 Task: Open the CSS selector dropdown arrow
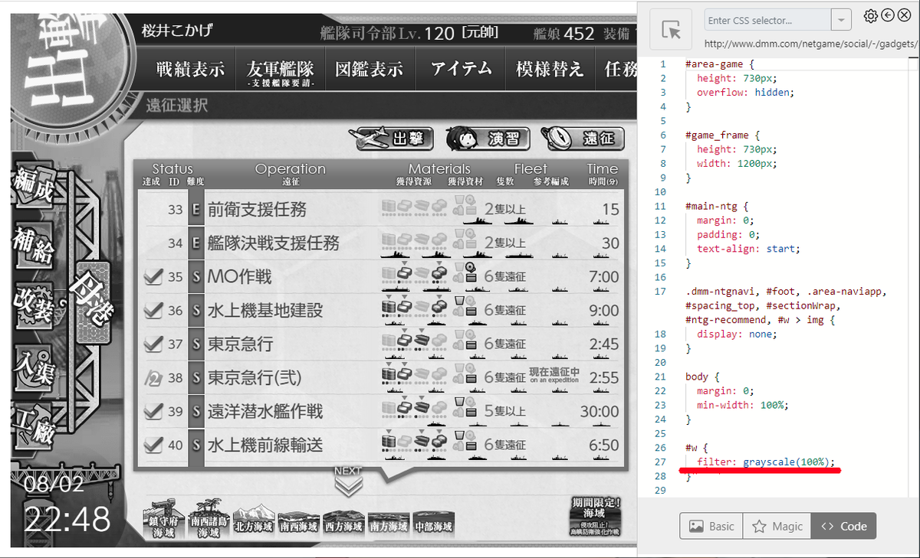click(x=841, y=20)
